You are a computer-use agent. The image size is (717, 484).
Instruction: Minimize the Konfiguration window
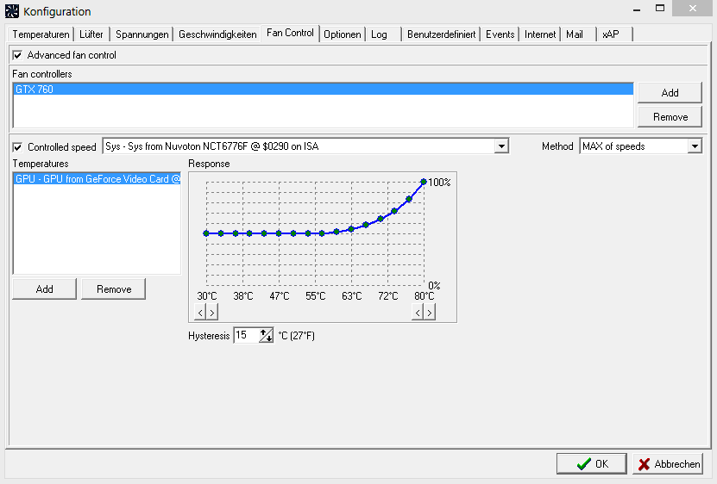coord(637,9)
